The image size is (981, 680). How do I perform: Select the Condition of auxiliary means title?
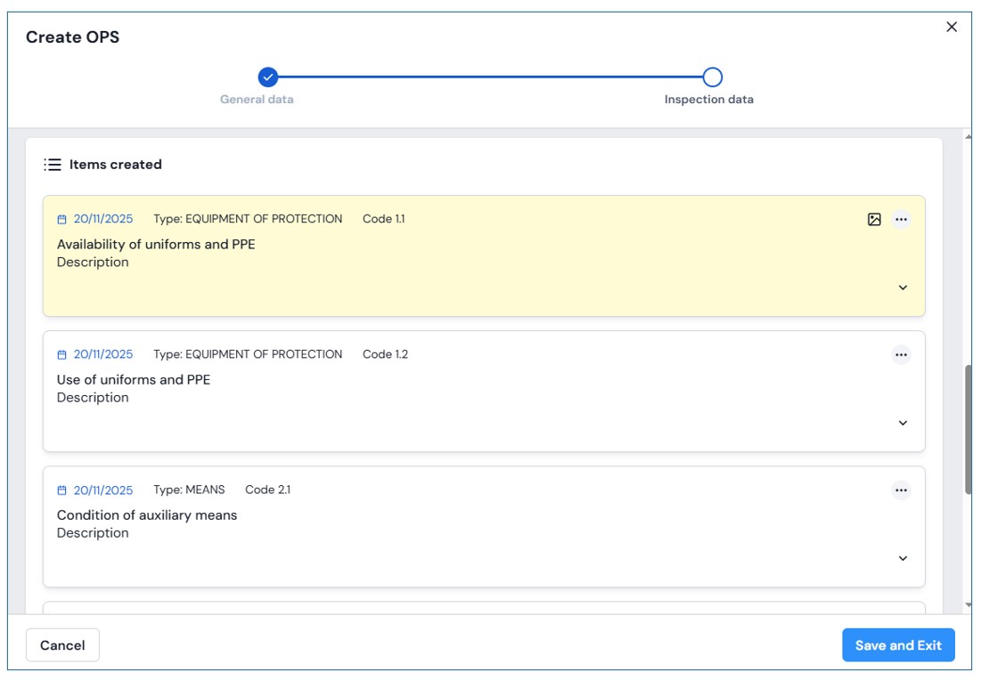click(x=147, y=515)
